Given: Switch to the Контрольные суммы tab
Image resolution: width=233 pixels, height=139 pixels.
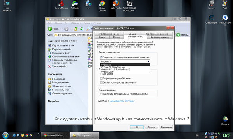Looking at the screenshot, I should click(x=109, y=34).
